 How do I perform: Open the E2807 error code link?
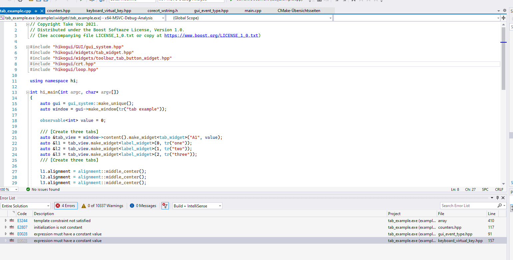click(22, 227)
